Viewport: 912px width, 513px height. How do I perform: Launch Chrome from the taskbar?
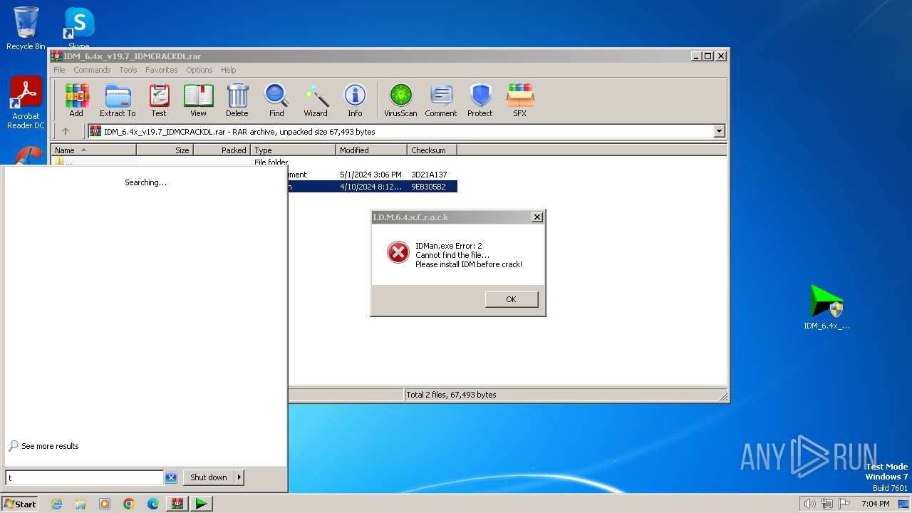[x=129, y=504]
